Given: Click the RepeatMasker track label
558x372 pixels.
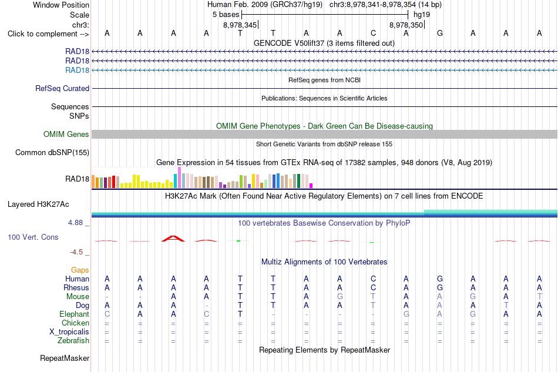Looking at the screenshot, I should pyautogui.click(x=65, y=358).
